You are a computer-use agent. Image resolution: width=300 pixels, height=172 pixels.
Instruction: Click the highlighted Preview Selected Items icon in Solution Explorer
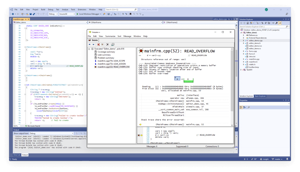tap(280, 23)
